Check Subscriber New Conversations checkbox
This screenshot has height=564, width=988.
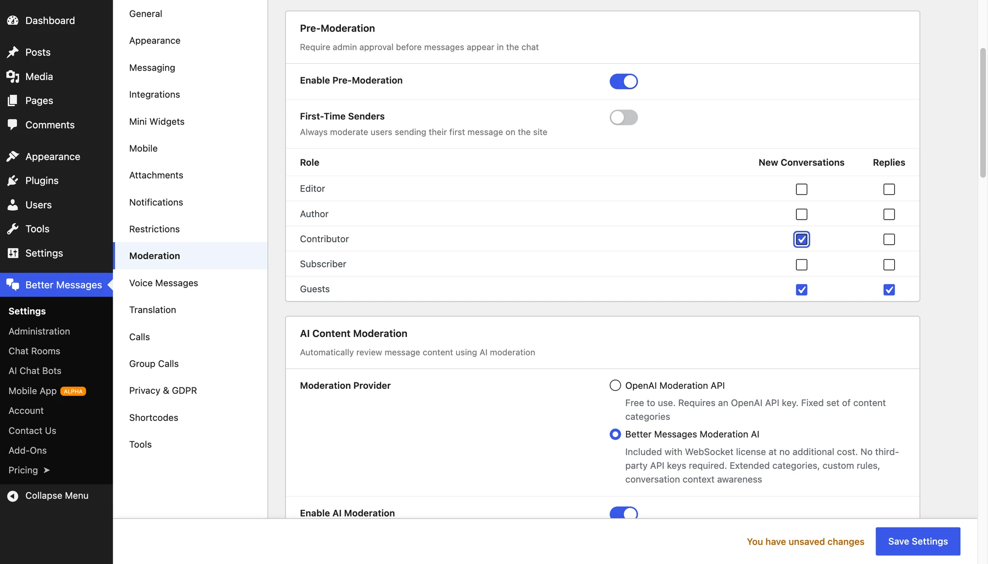[x=801, y=265]
